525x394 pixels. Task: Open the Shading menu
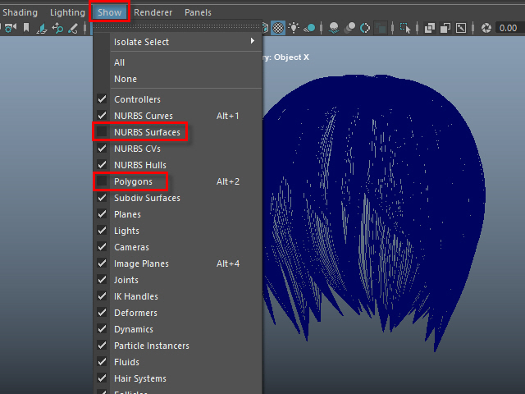tap(20, 12)
